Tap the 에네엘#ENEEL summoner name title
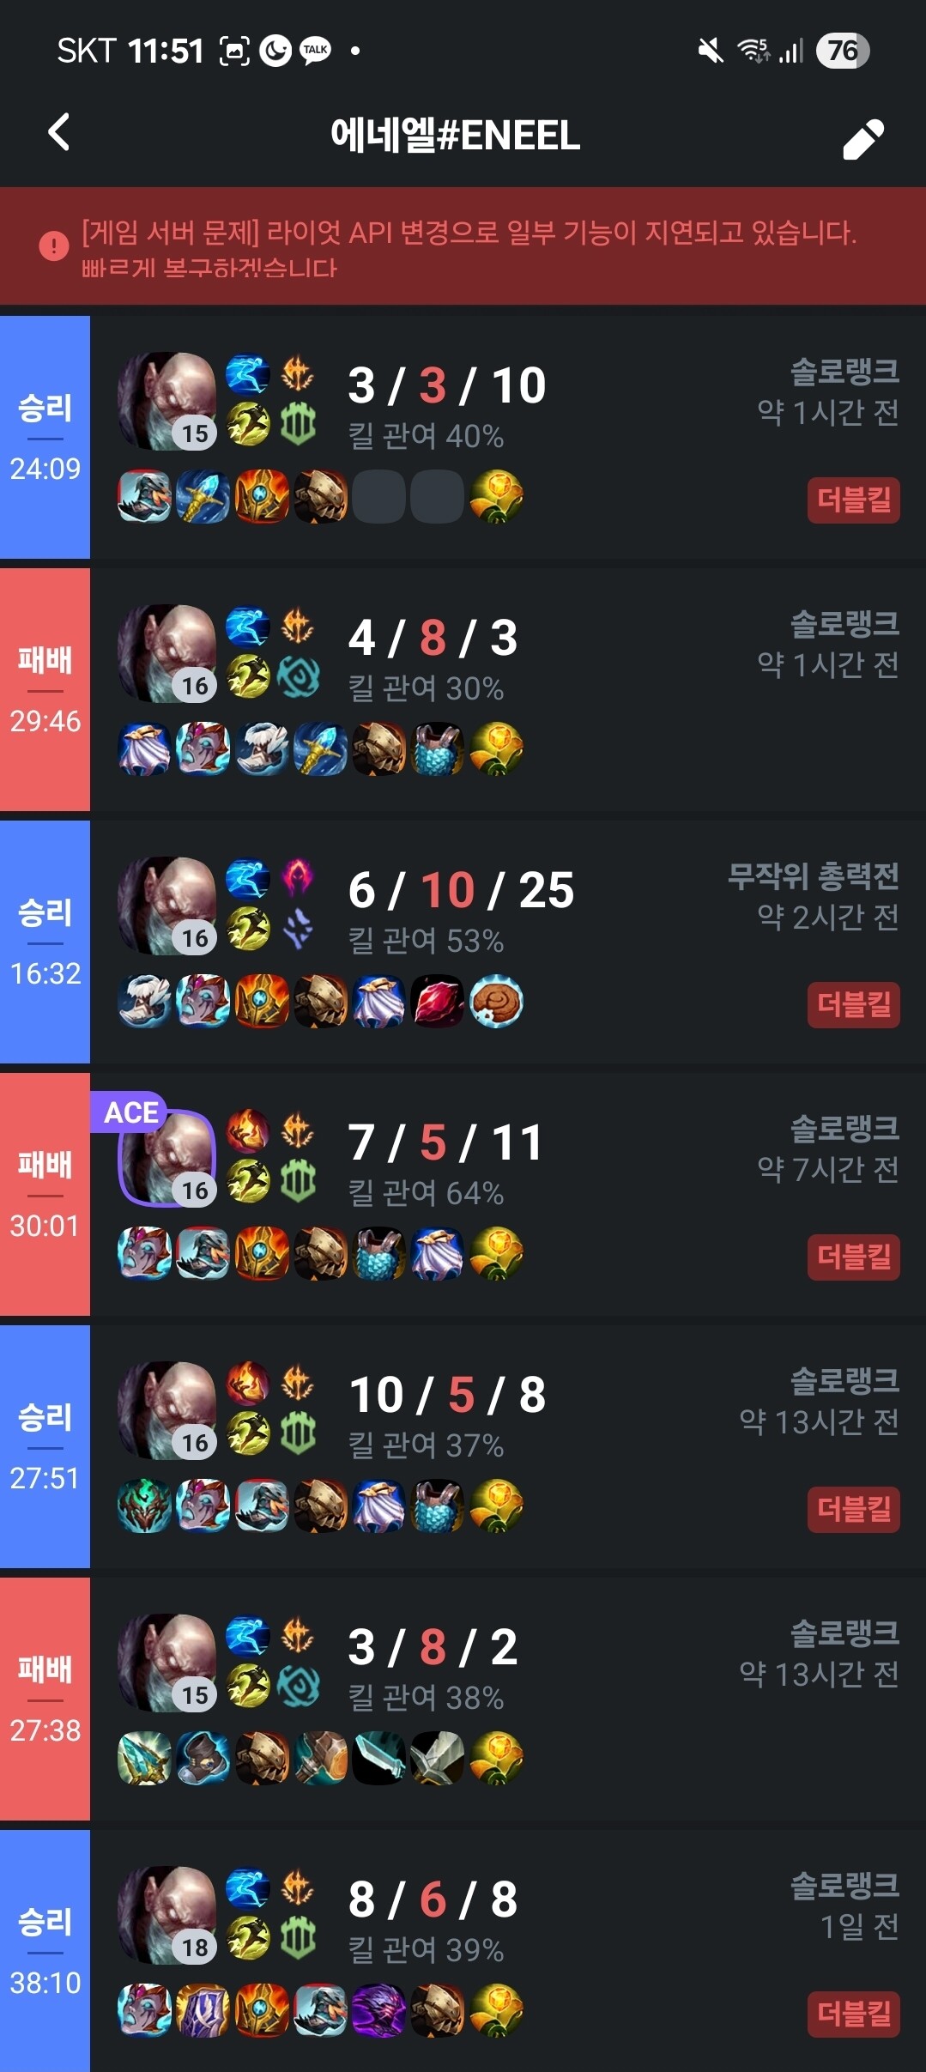The image size is (926, 2072). (x=456, y=136)
